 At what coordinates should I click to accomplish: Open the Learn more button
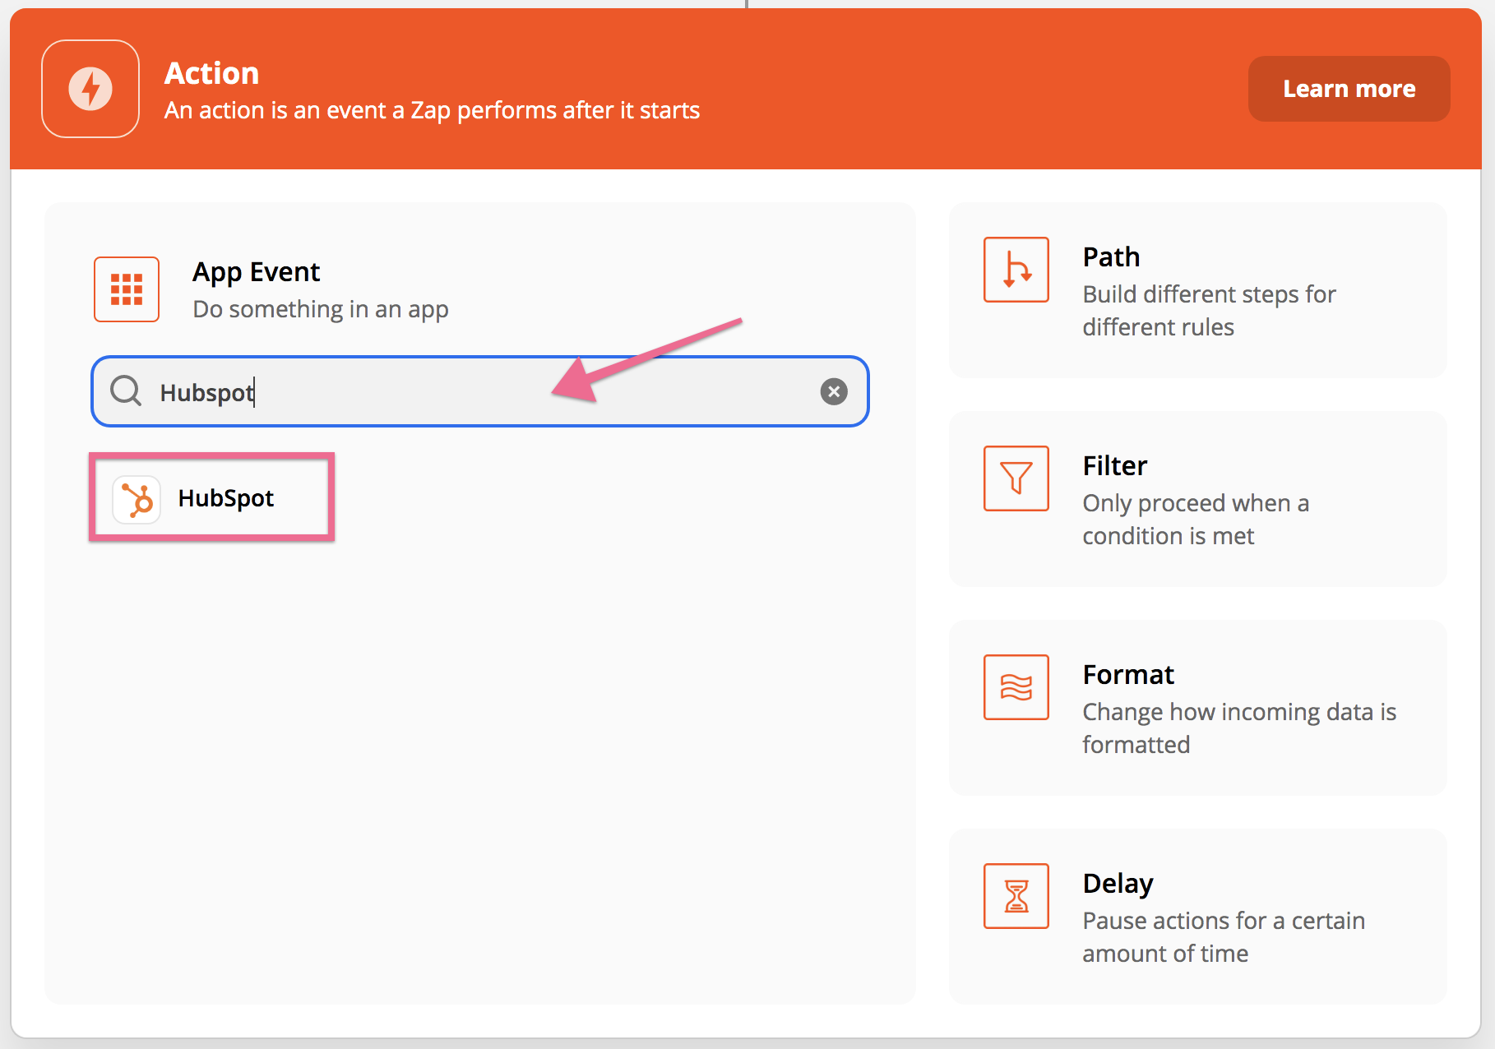point(1349,89)
